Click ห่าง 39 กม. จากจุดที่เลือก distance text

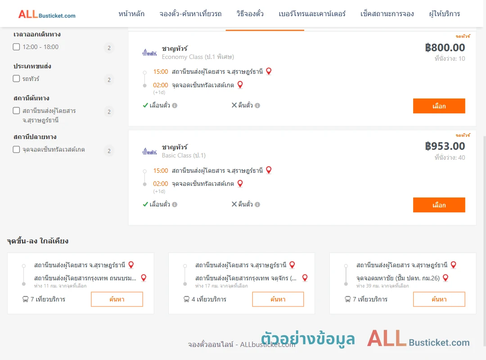(x=382, y=286)
